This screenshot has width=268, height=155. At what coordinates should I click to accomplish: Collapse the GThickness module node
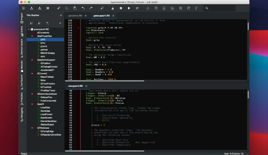pos(32,128)
